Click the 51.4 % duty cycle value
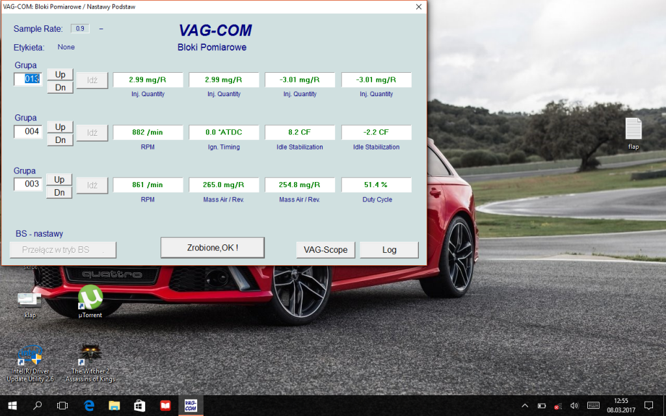The width and height of the screenshot is (666, 416). tap(376, 185)
